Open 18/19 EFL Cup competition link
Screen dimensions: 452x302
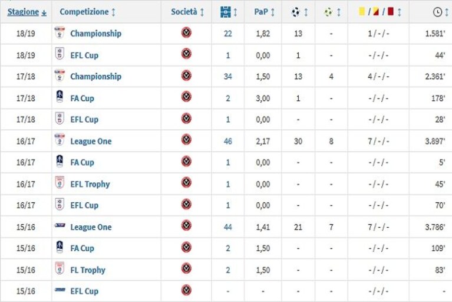[84, 55]
